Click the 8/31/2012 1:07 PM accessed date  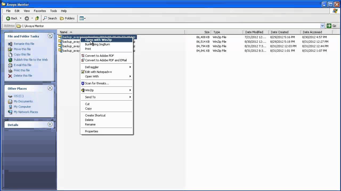[314, 51]
